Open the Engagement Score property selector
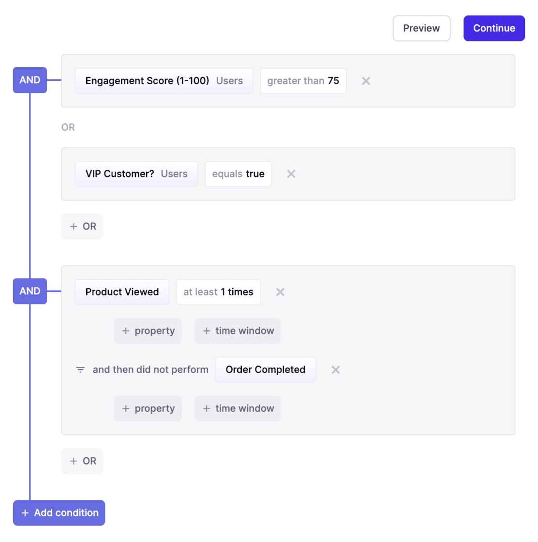 164,81
